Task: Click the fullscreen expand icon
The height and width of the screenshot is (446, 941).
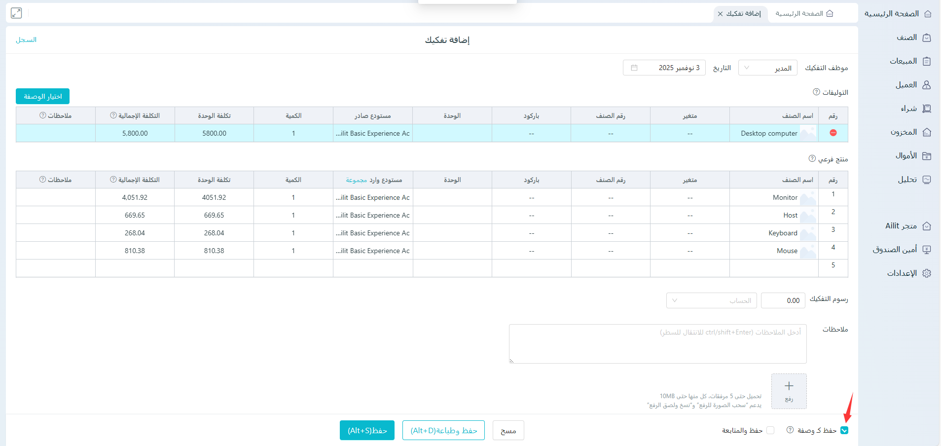Action: tap(16, 13)
